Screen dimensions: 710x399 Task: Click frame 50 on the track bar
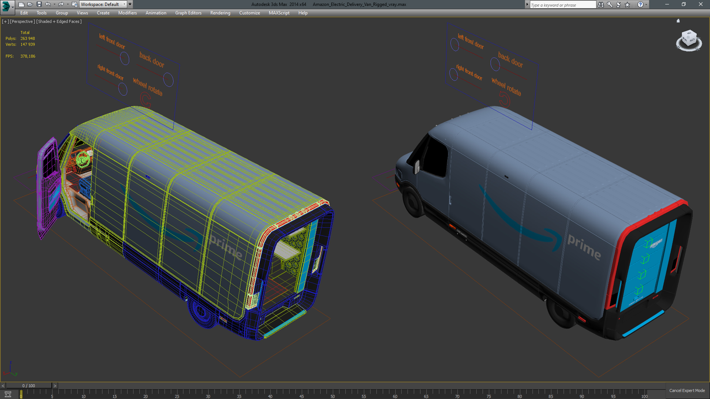(x=333, y=394)
